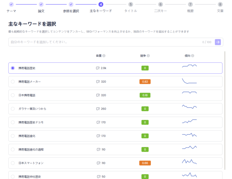Select the 携帯電話会社歴史 radio button

click(x=13, y=176)
